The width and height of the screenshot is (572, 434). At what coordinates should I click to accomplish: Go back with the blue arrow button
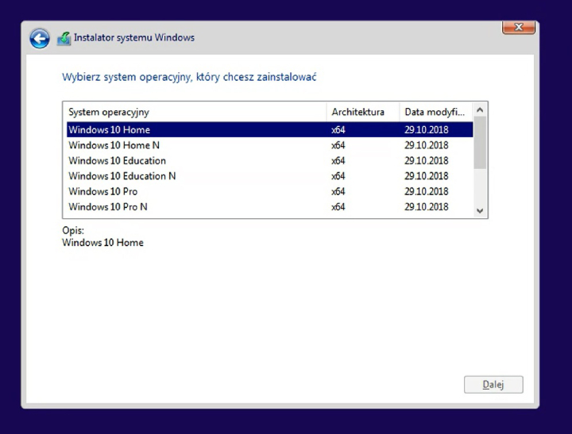40,38
